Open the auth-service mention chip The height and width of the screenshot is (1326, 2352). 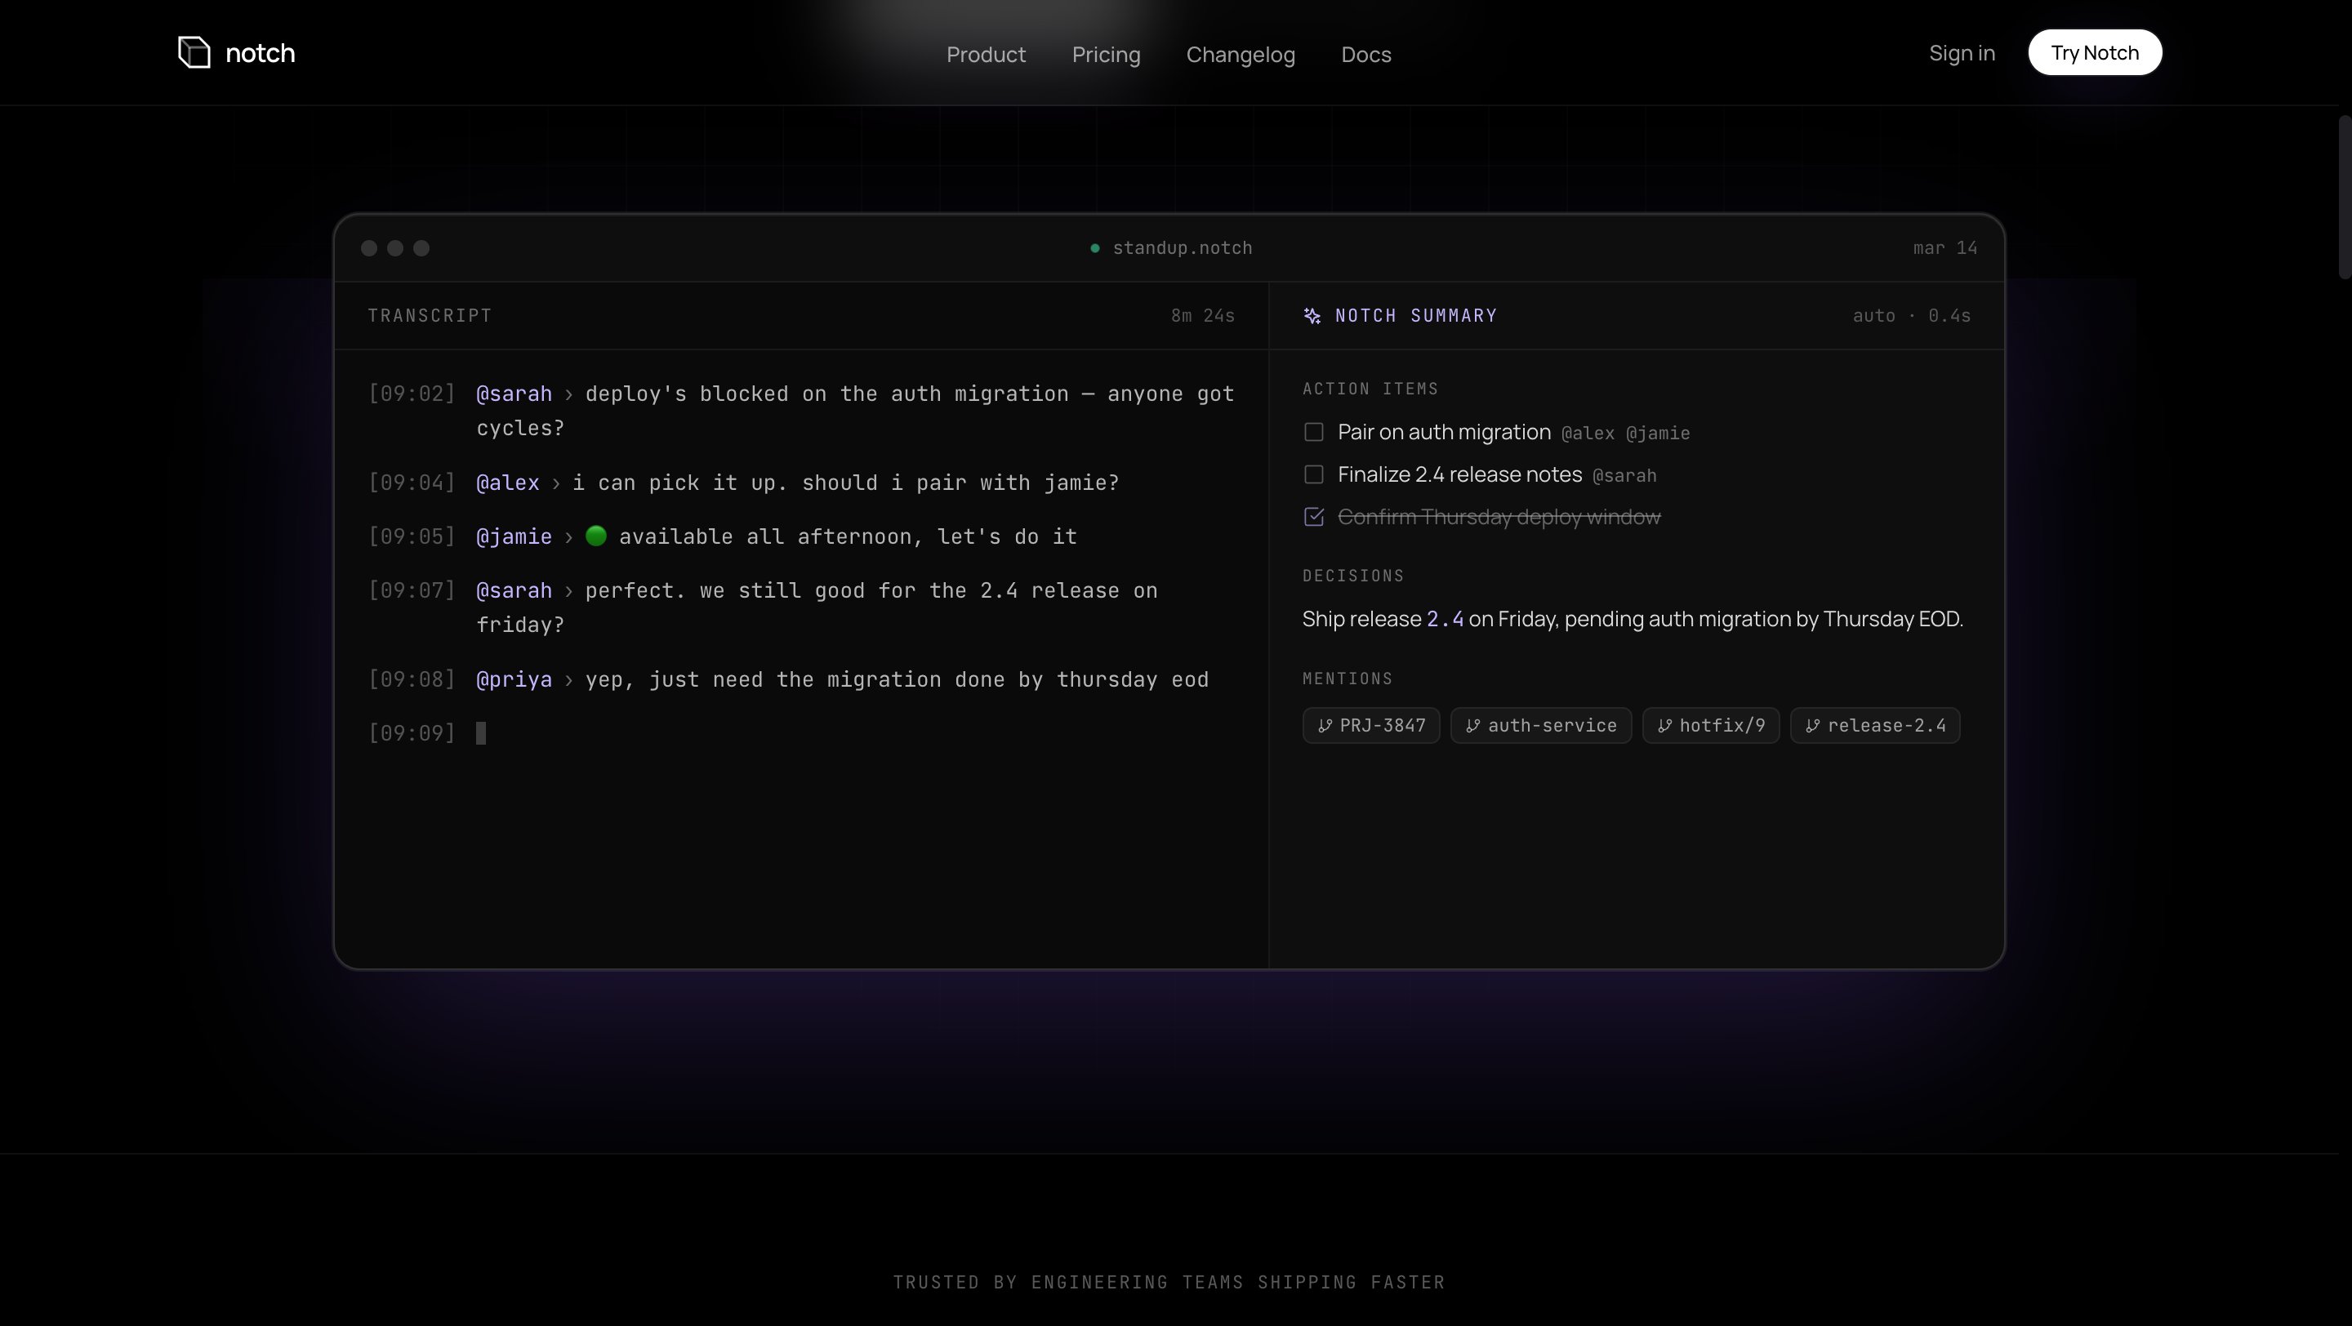tap(1540, 726)
